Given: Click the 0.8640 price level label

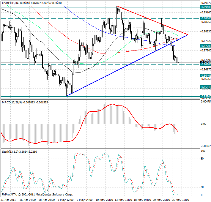Looking at the screenshot, I should (x=206, y=76).
